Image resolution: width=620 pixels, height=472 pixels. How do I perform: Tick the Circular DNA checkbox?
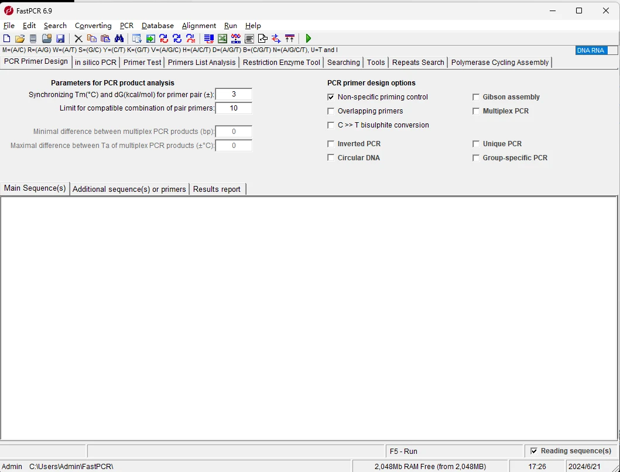pos(331,158)
